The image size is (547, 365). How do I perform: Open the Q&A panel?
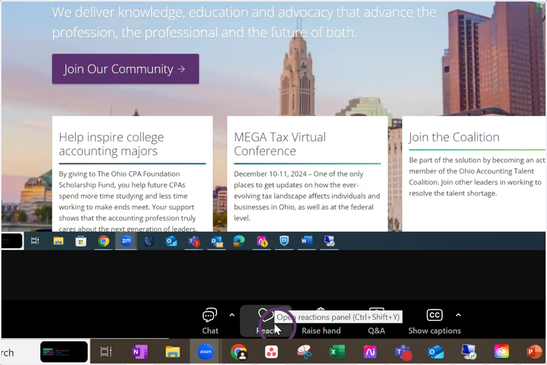pyautogui.click(x=377, y=322)
